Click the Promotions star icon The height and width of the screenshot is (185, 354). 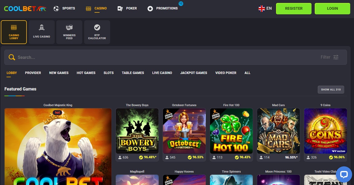pos(150,8)
